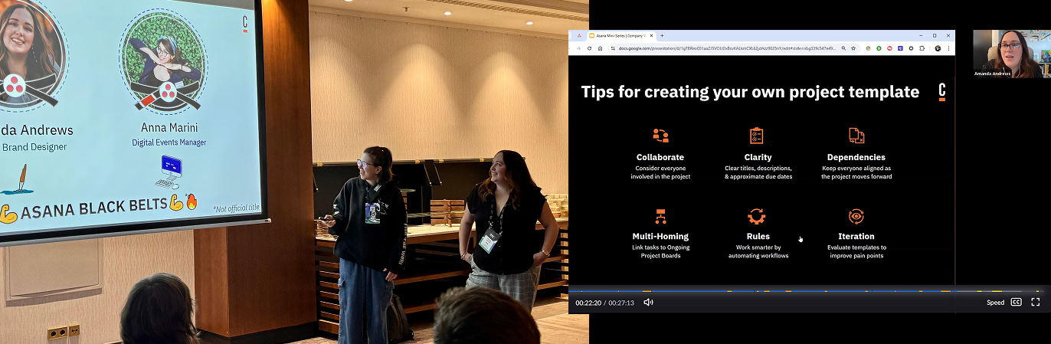Open Chrome's three-dot menu
The width and height of the screenshot is (1051, 344).
[949, 48]
